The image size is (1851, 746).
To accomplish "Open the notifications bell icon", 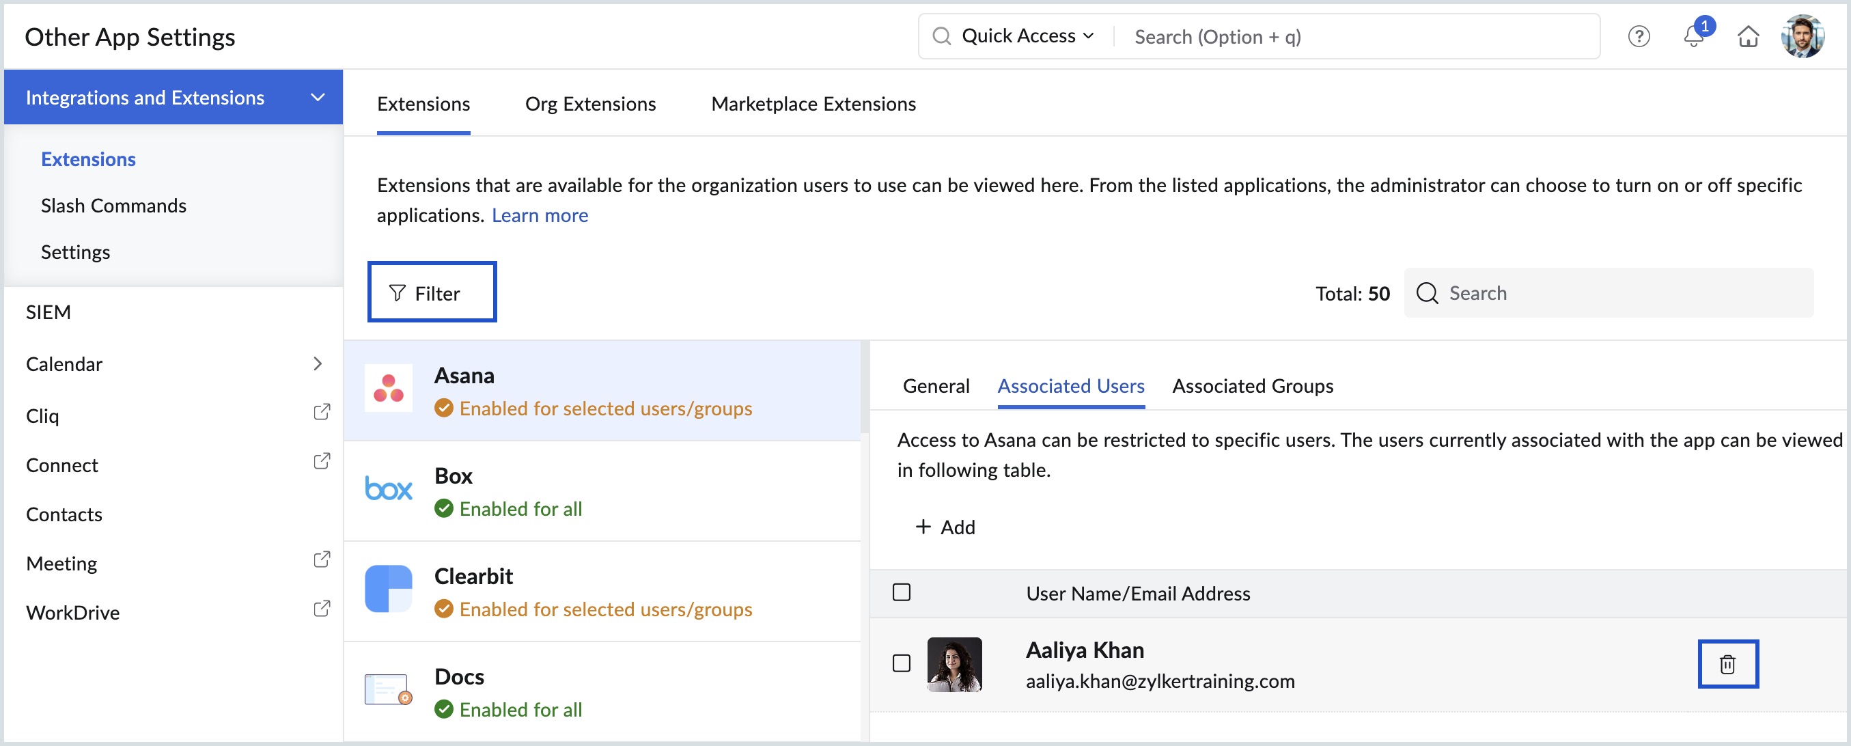I will tap(1694, 36).
